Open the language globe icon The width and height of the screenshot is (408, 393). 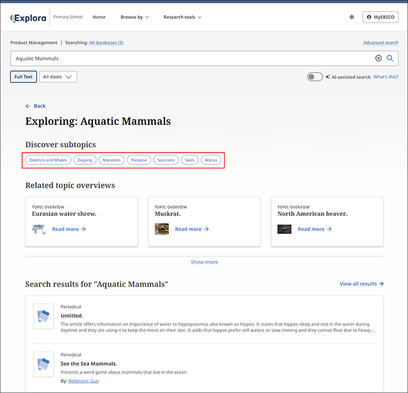(x=352, y=17)
